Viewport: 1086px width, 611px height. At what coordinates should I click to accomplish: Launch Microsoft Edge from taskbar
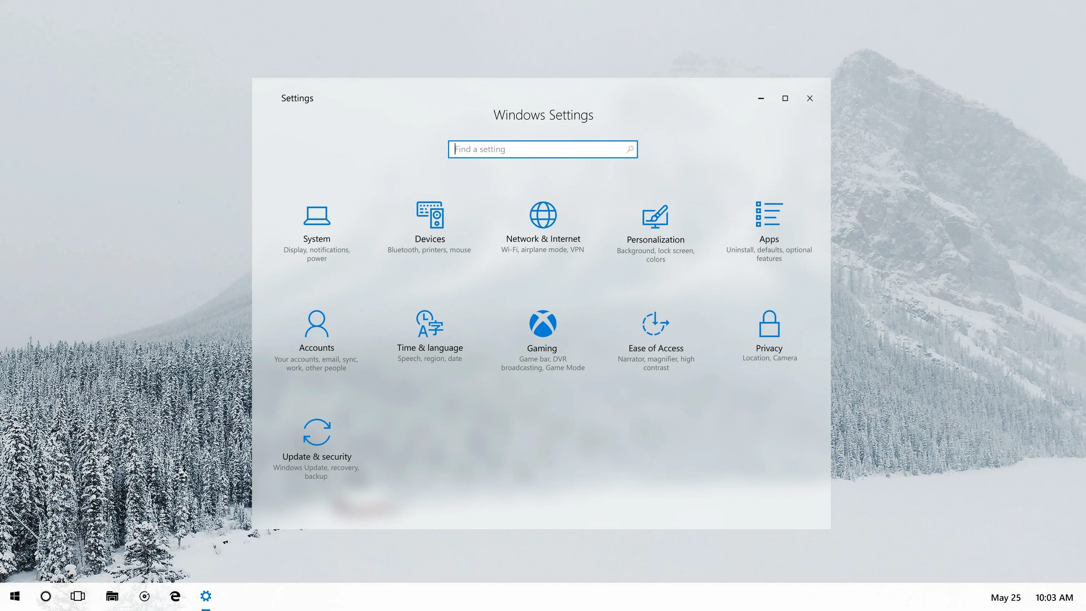click(x=175, y=596)
